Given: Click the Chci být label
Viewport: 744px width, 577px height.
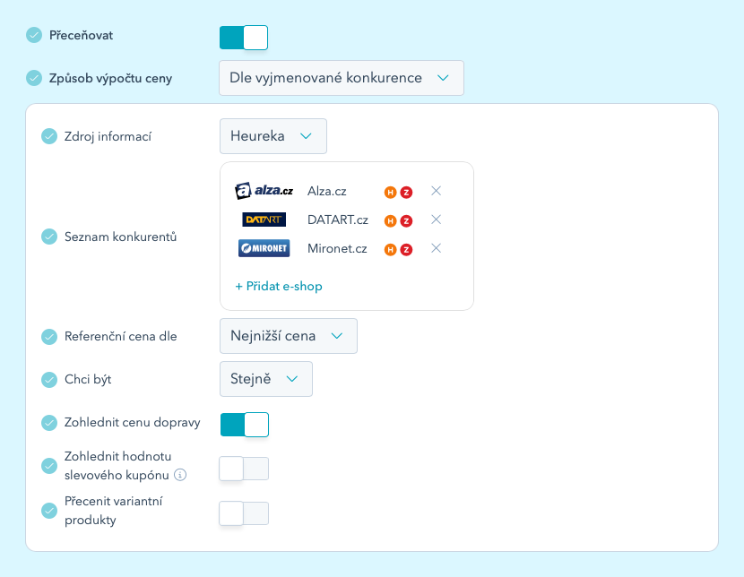Looking at the screenshot, I should [x=88, y=379].
